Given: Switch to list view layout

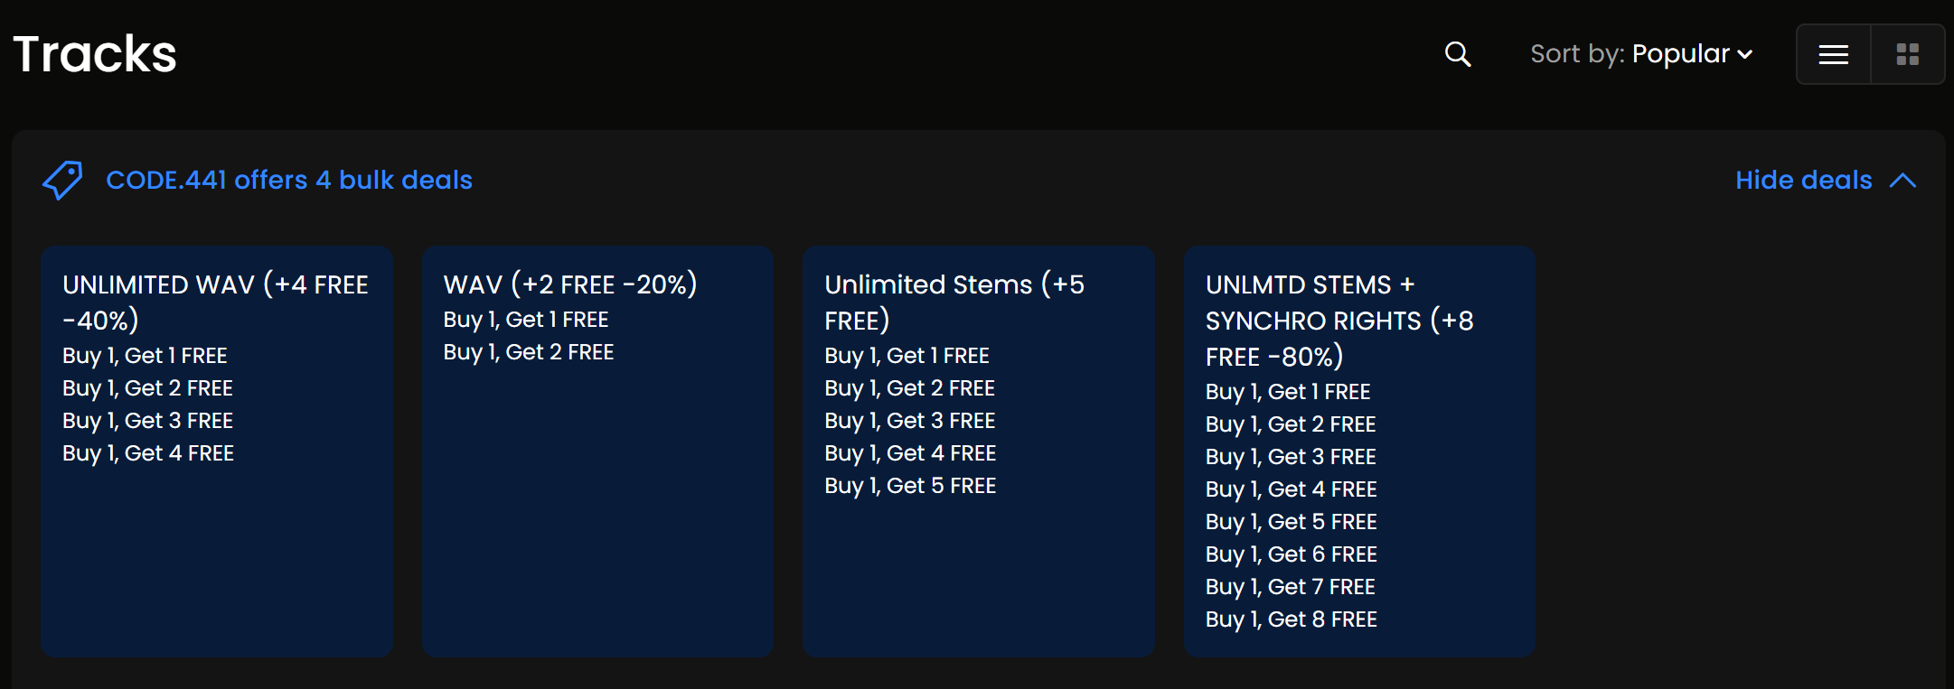Looking at the screenshot, I should pos(1833,55).
